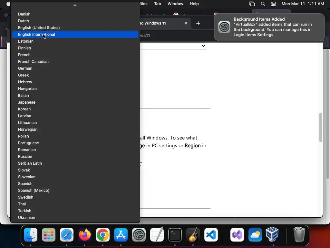330x248 pixels.
Task: Choose Greek from the list
Action: pyautogui.click(x=75, y=75)
